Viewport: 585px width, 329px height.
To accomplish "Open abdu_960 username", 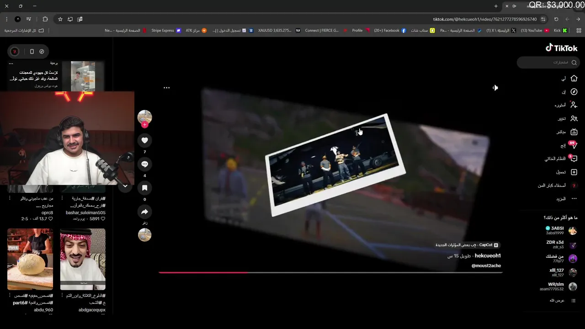I will tap(43, 310).
